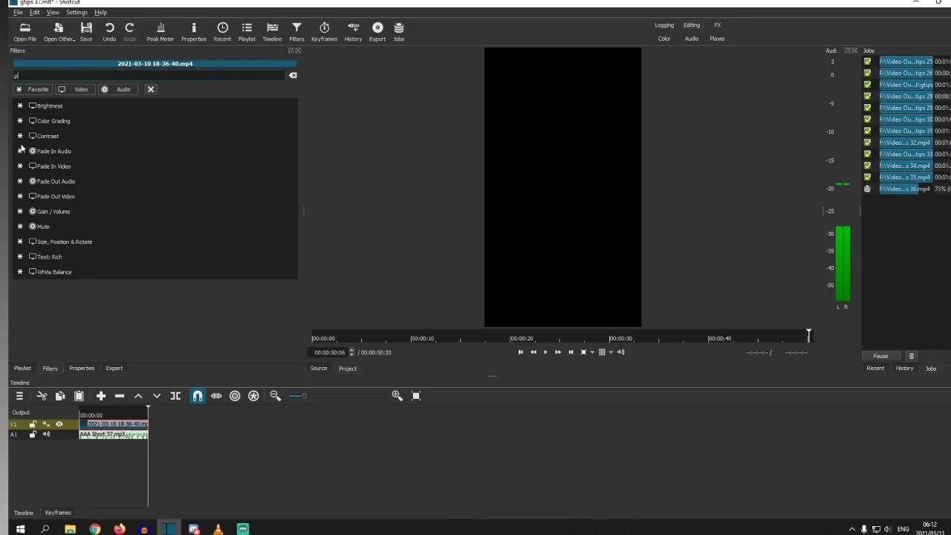Mute track A1 speaker icon
951x535 pixels.
tap(46, 435)
